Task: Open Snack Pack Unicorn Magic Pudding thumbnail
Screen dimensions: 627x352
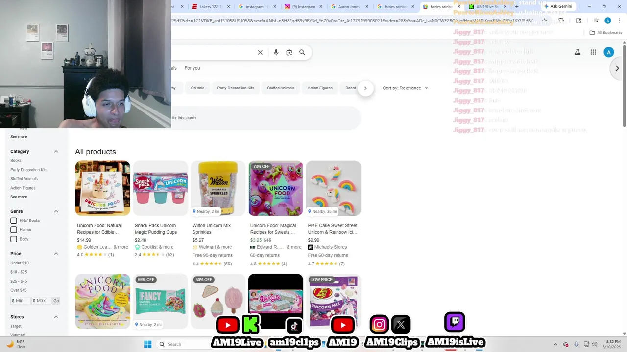Action: click(x=160, y=188)
